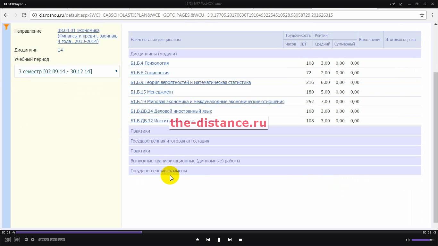Mute audio with the speaker icon
The width and height of the screenshot is (438, 246).
[407, 240]
